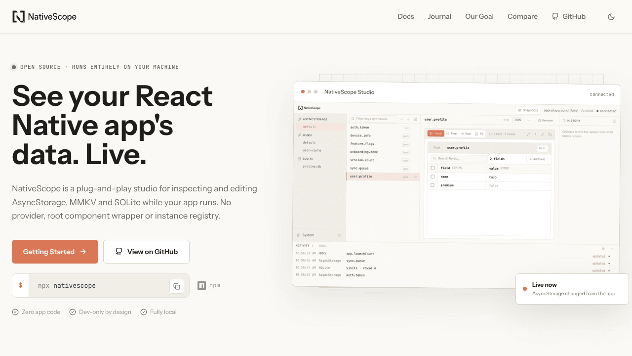Screen dimensions: 632x356
Task: Select 'default' under ASYNCSTORAGE in sidebar
Action: pos(320,127)
